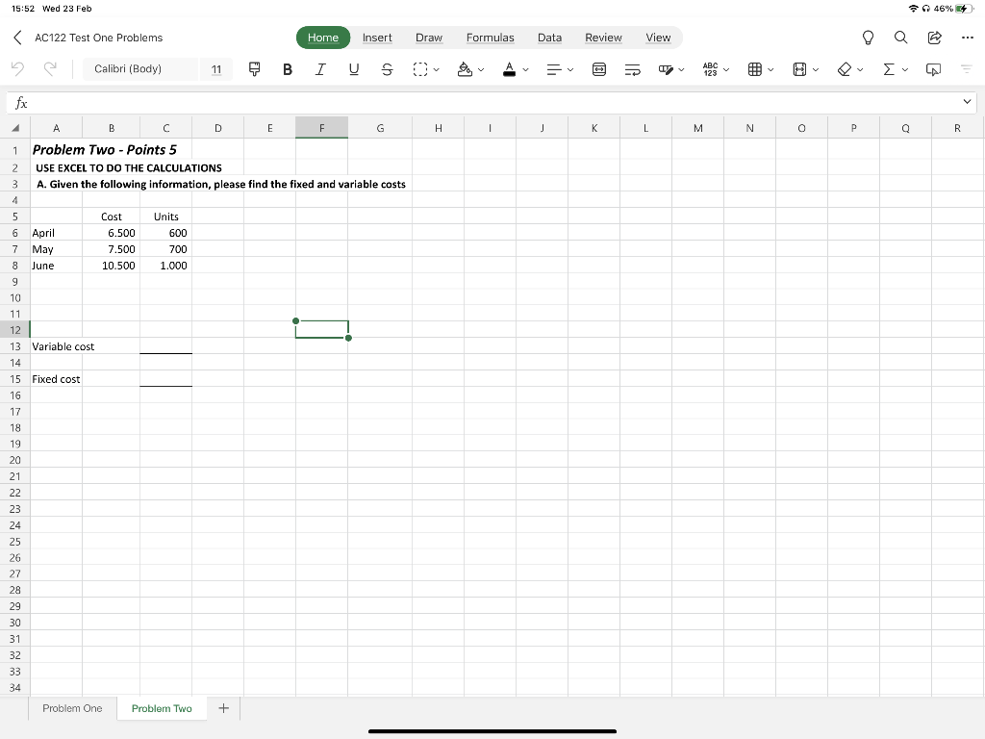985x739 pixels.
Task: Click the select-all corner triangle
Action: click(15, 128)
